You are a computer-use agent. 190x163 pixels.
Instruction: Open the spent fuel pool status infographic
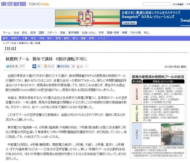tap(158, 116)
